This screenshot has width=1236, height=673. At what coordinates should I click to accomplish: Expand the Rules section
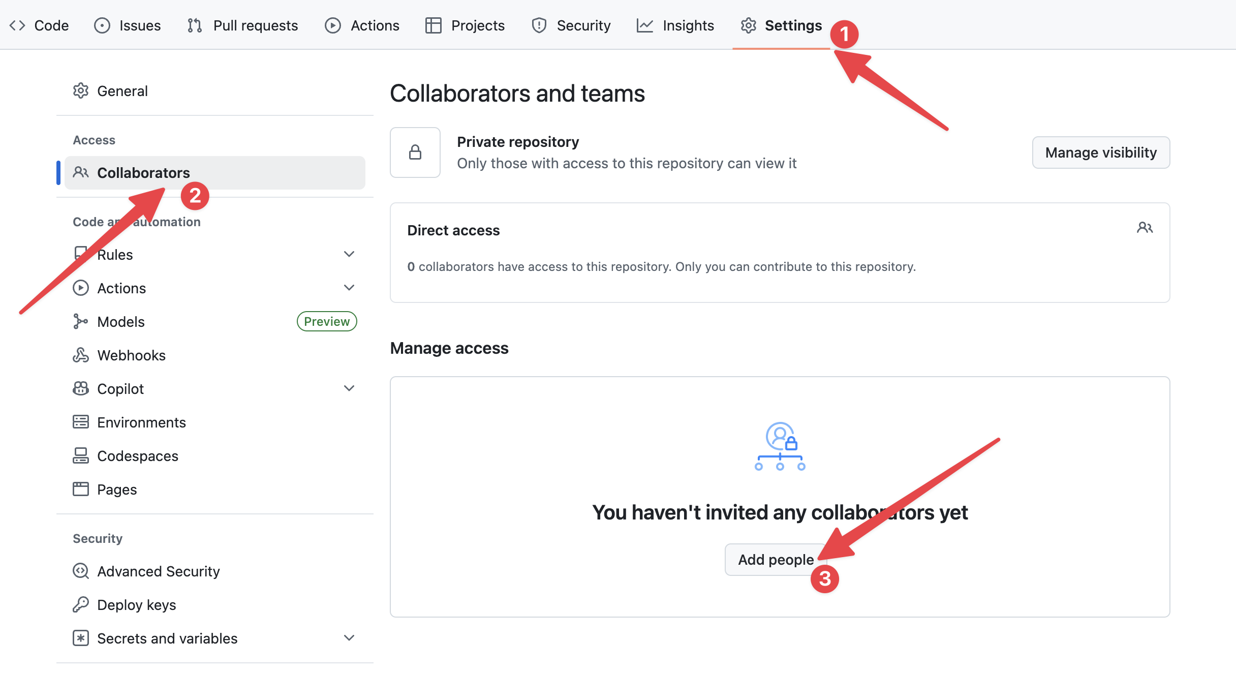coord(349,254)
